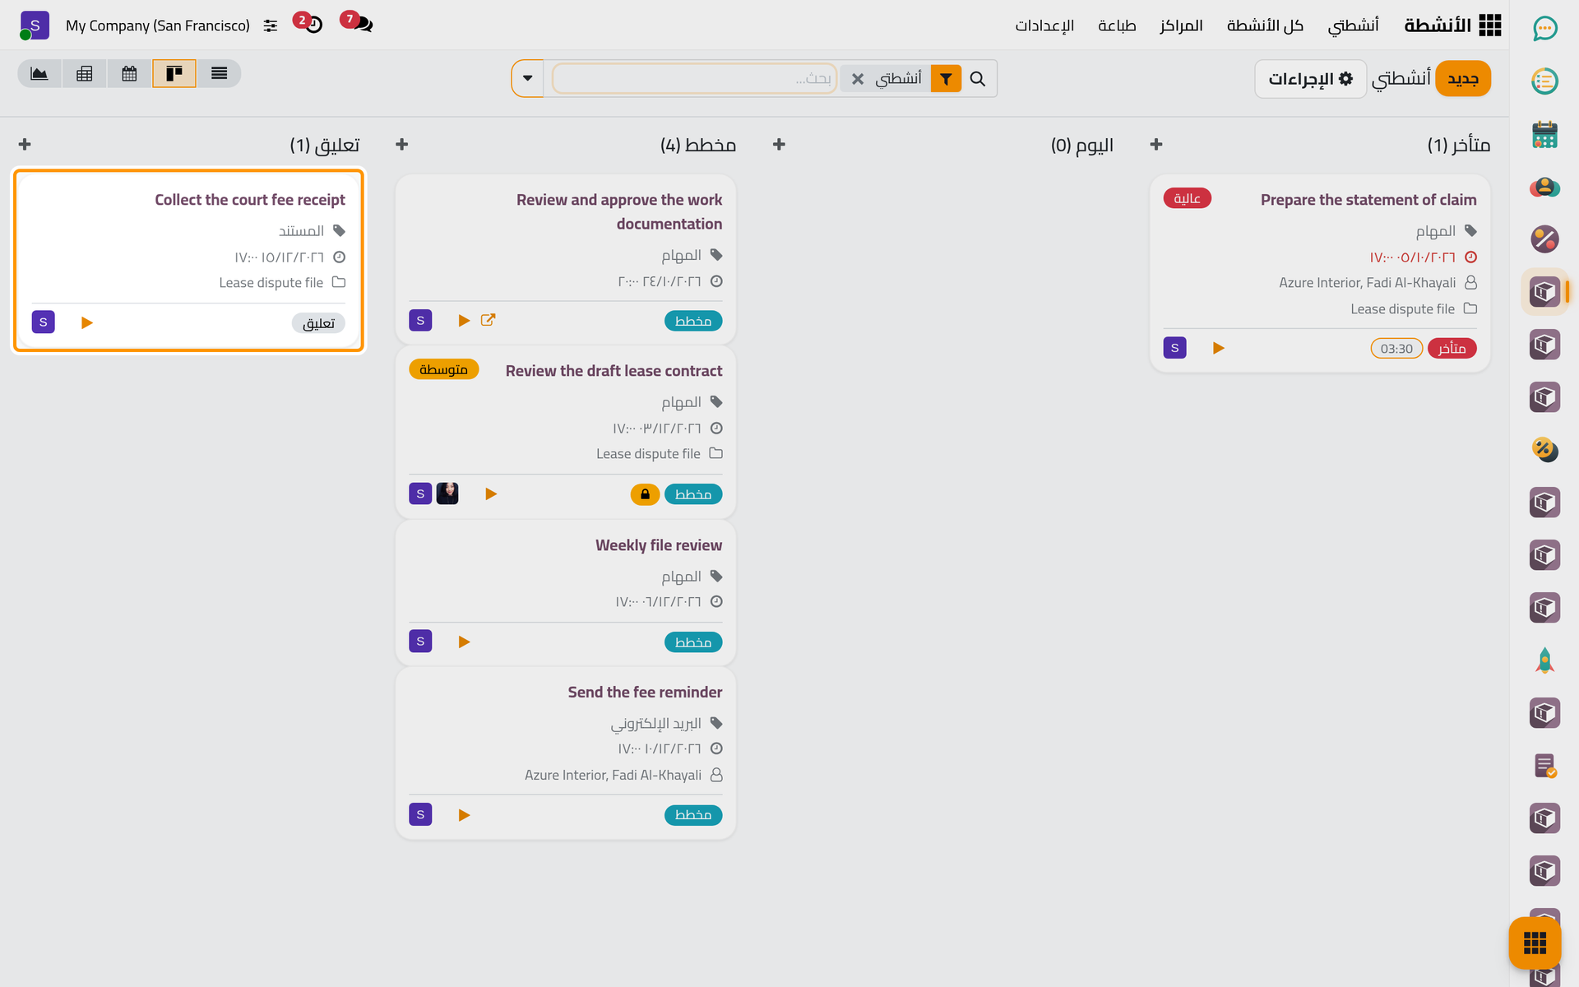
Task: Open the calendar app in sidebar
Action: (1544, 134)
